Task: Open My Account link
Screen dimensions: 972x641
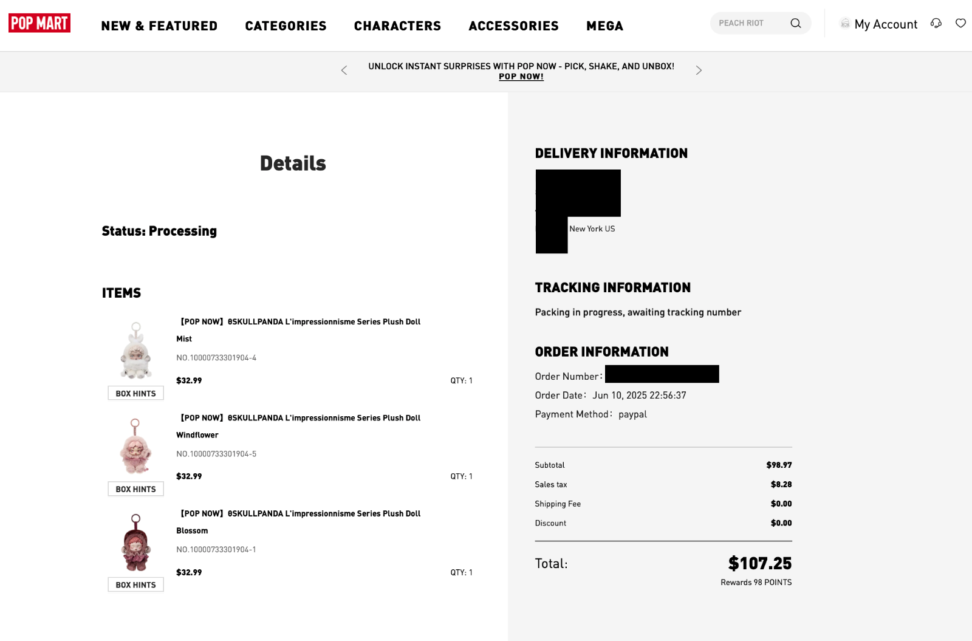Action: pos(885,24)
